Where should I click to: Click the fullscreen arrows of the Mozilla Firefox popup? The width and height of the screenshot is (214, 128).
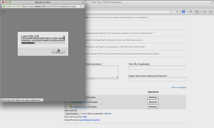point(83,2)
